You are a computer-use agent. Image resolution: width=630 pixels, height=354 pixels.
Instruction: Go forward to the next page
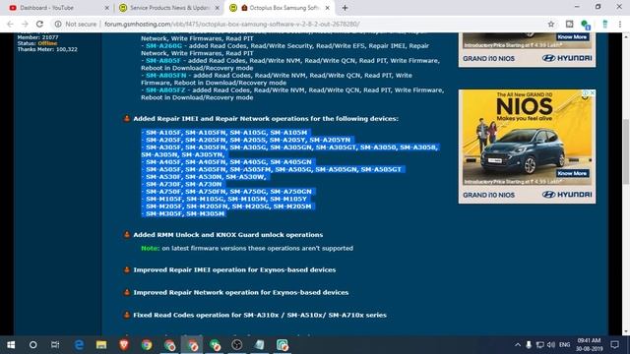tap(25, 24)
